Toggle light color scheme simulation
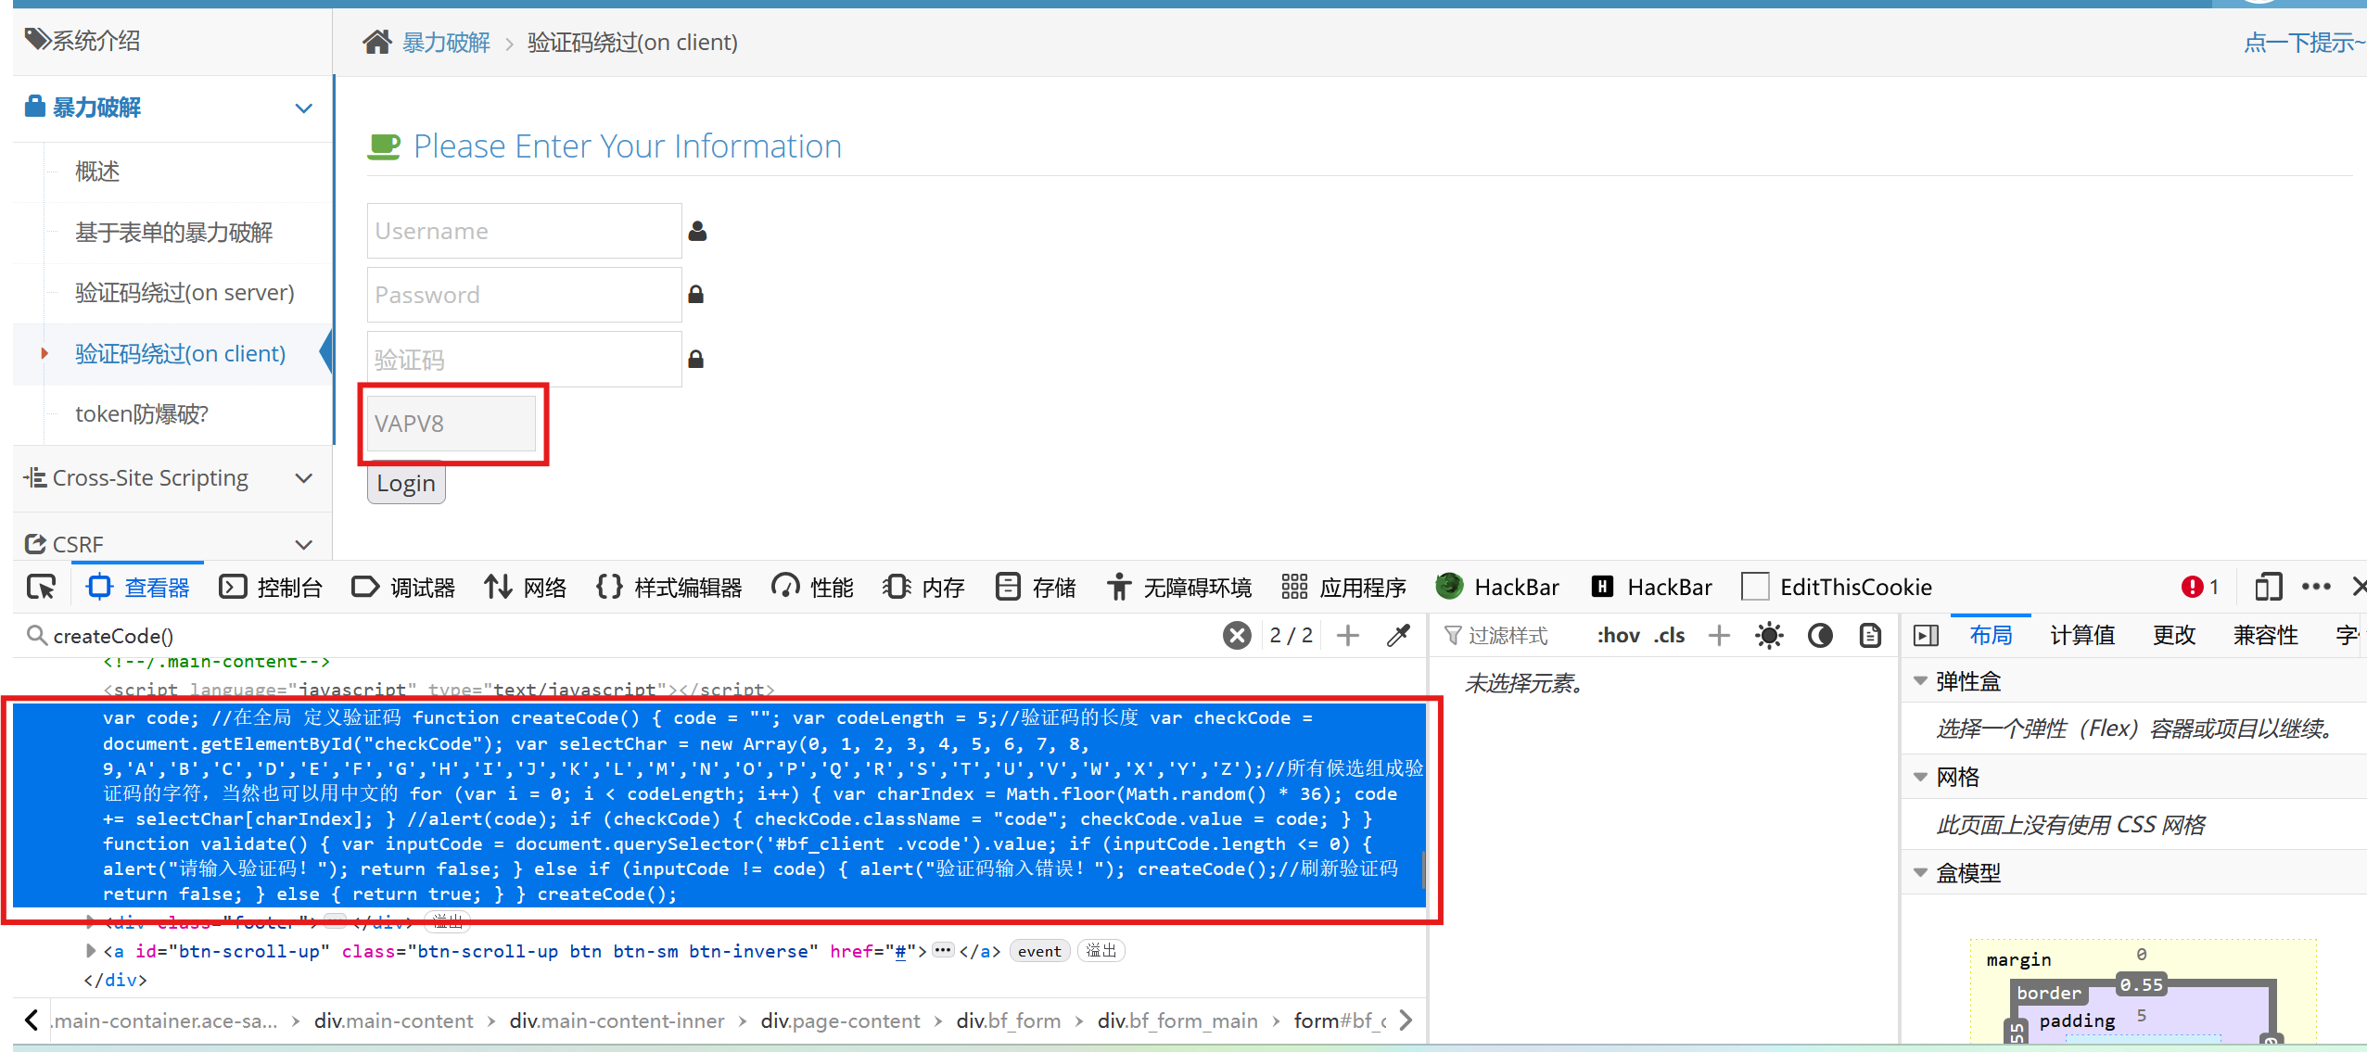The height and width of the screenshot is (1052, 2367). click(1769, 635)
